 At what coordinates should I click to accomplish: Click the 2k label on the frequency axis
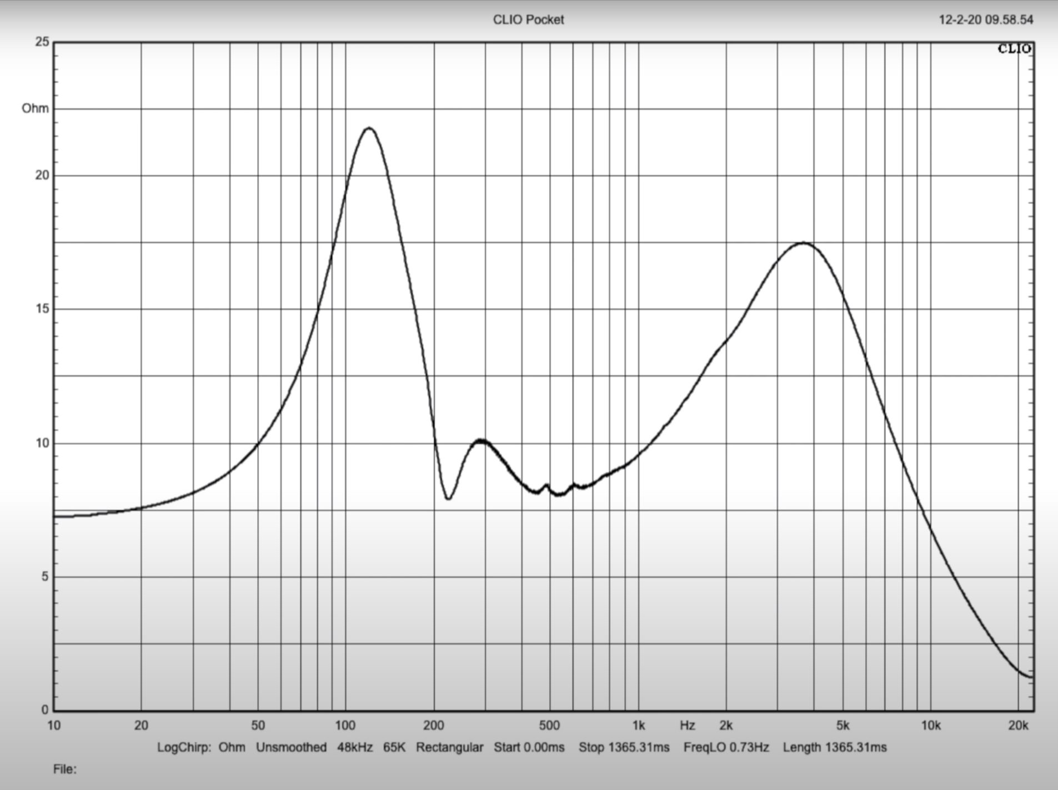[726, 726]
